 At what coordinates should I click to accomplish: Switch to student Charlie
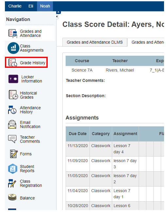(x=15, y=6)
